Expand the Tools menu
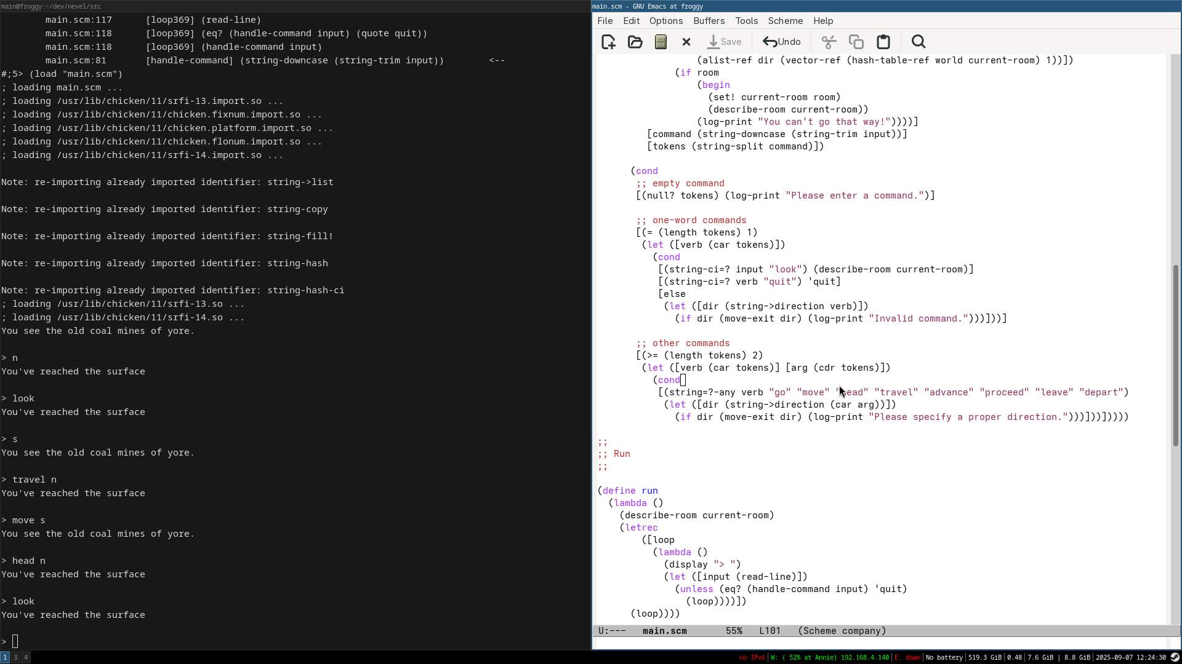This screenshot has height=664, width=1182. 746,21
